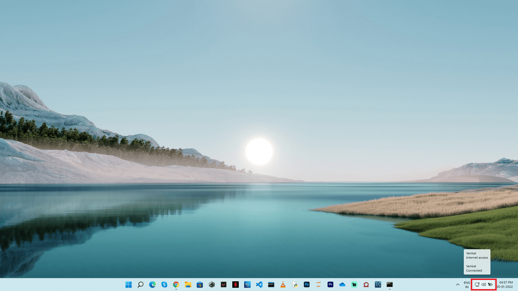This screenshot has height=291, width=518.
Task: Launch Visual Studio Code
Action: [259, 284]
